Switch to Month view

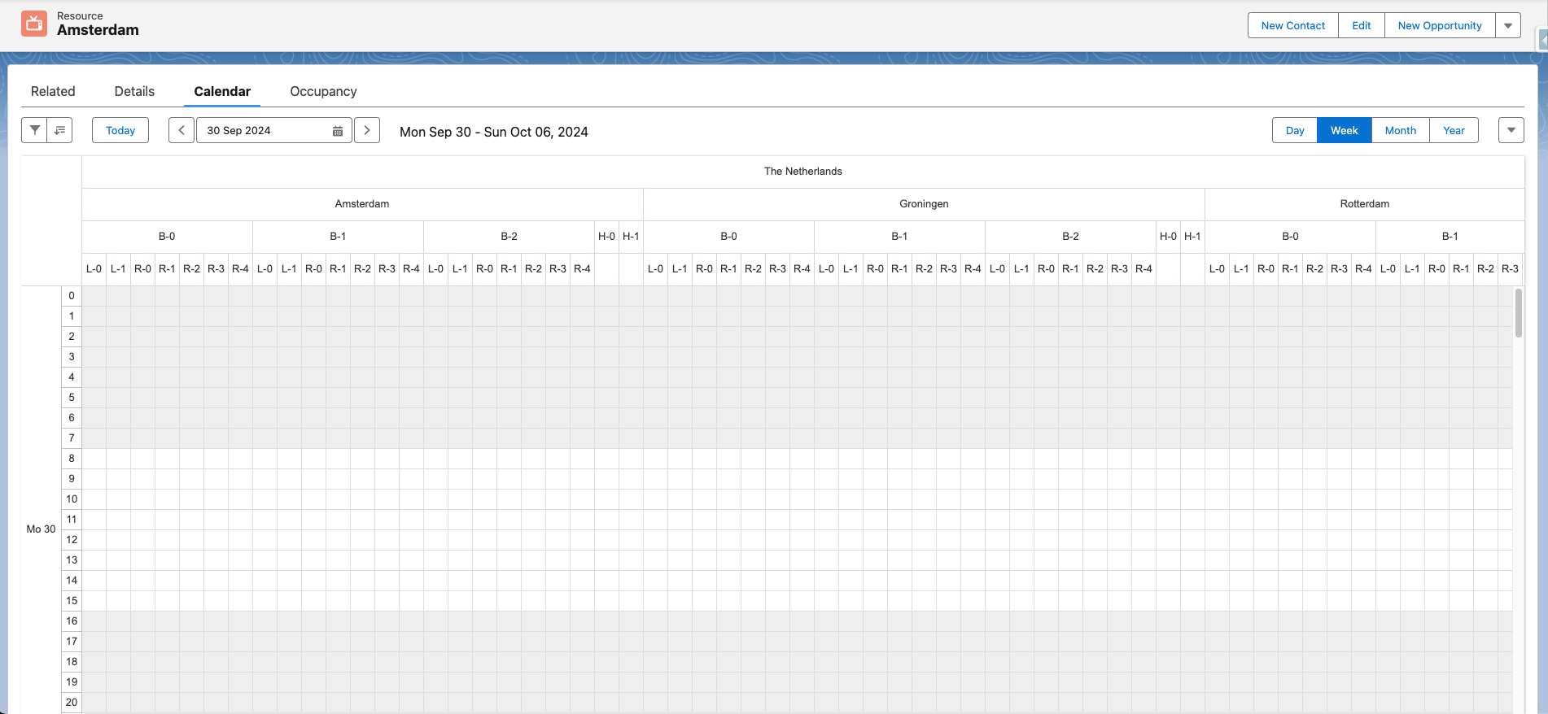1400,130
